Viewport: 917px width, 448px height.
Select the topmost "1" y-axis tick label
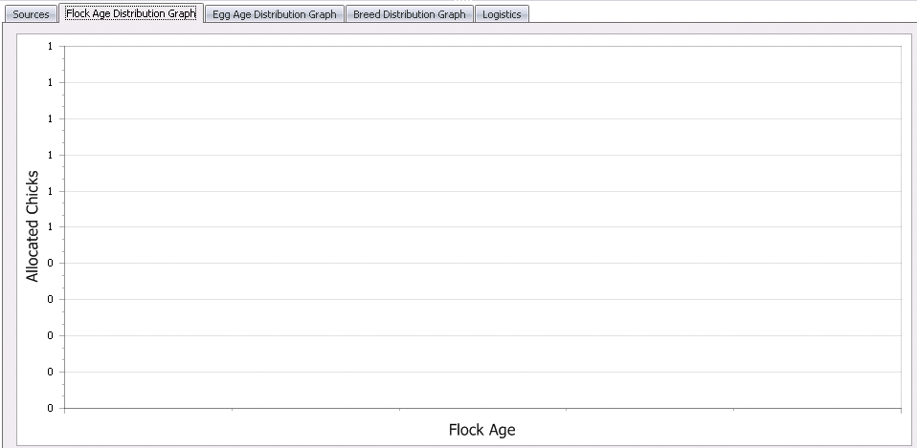(x=49, y=46)
